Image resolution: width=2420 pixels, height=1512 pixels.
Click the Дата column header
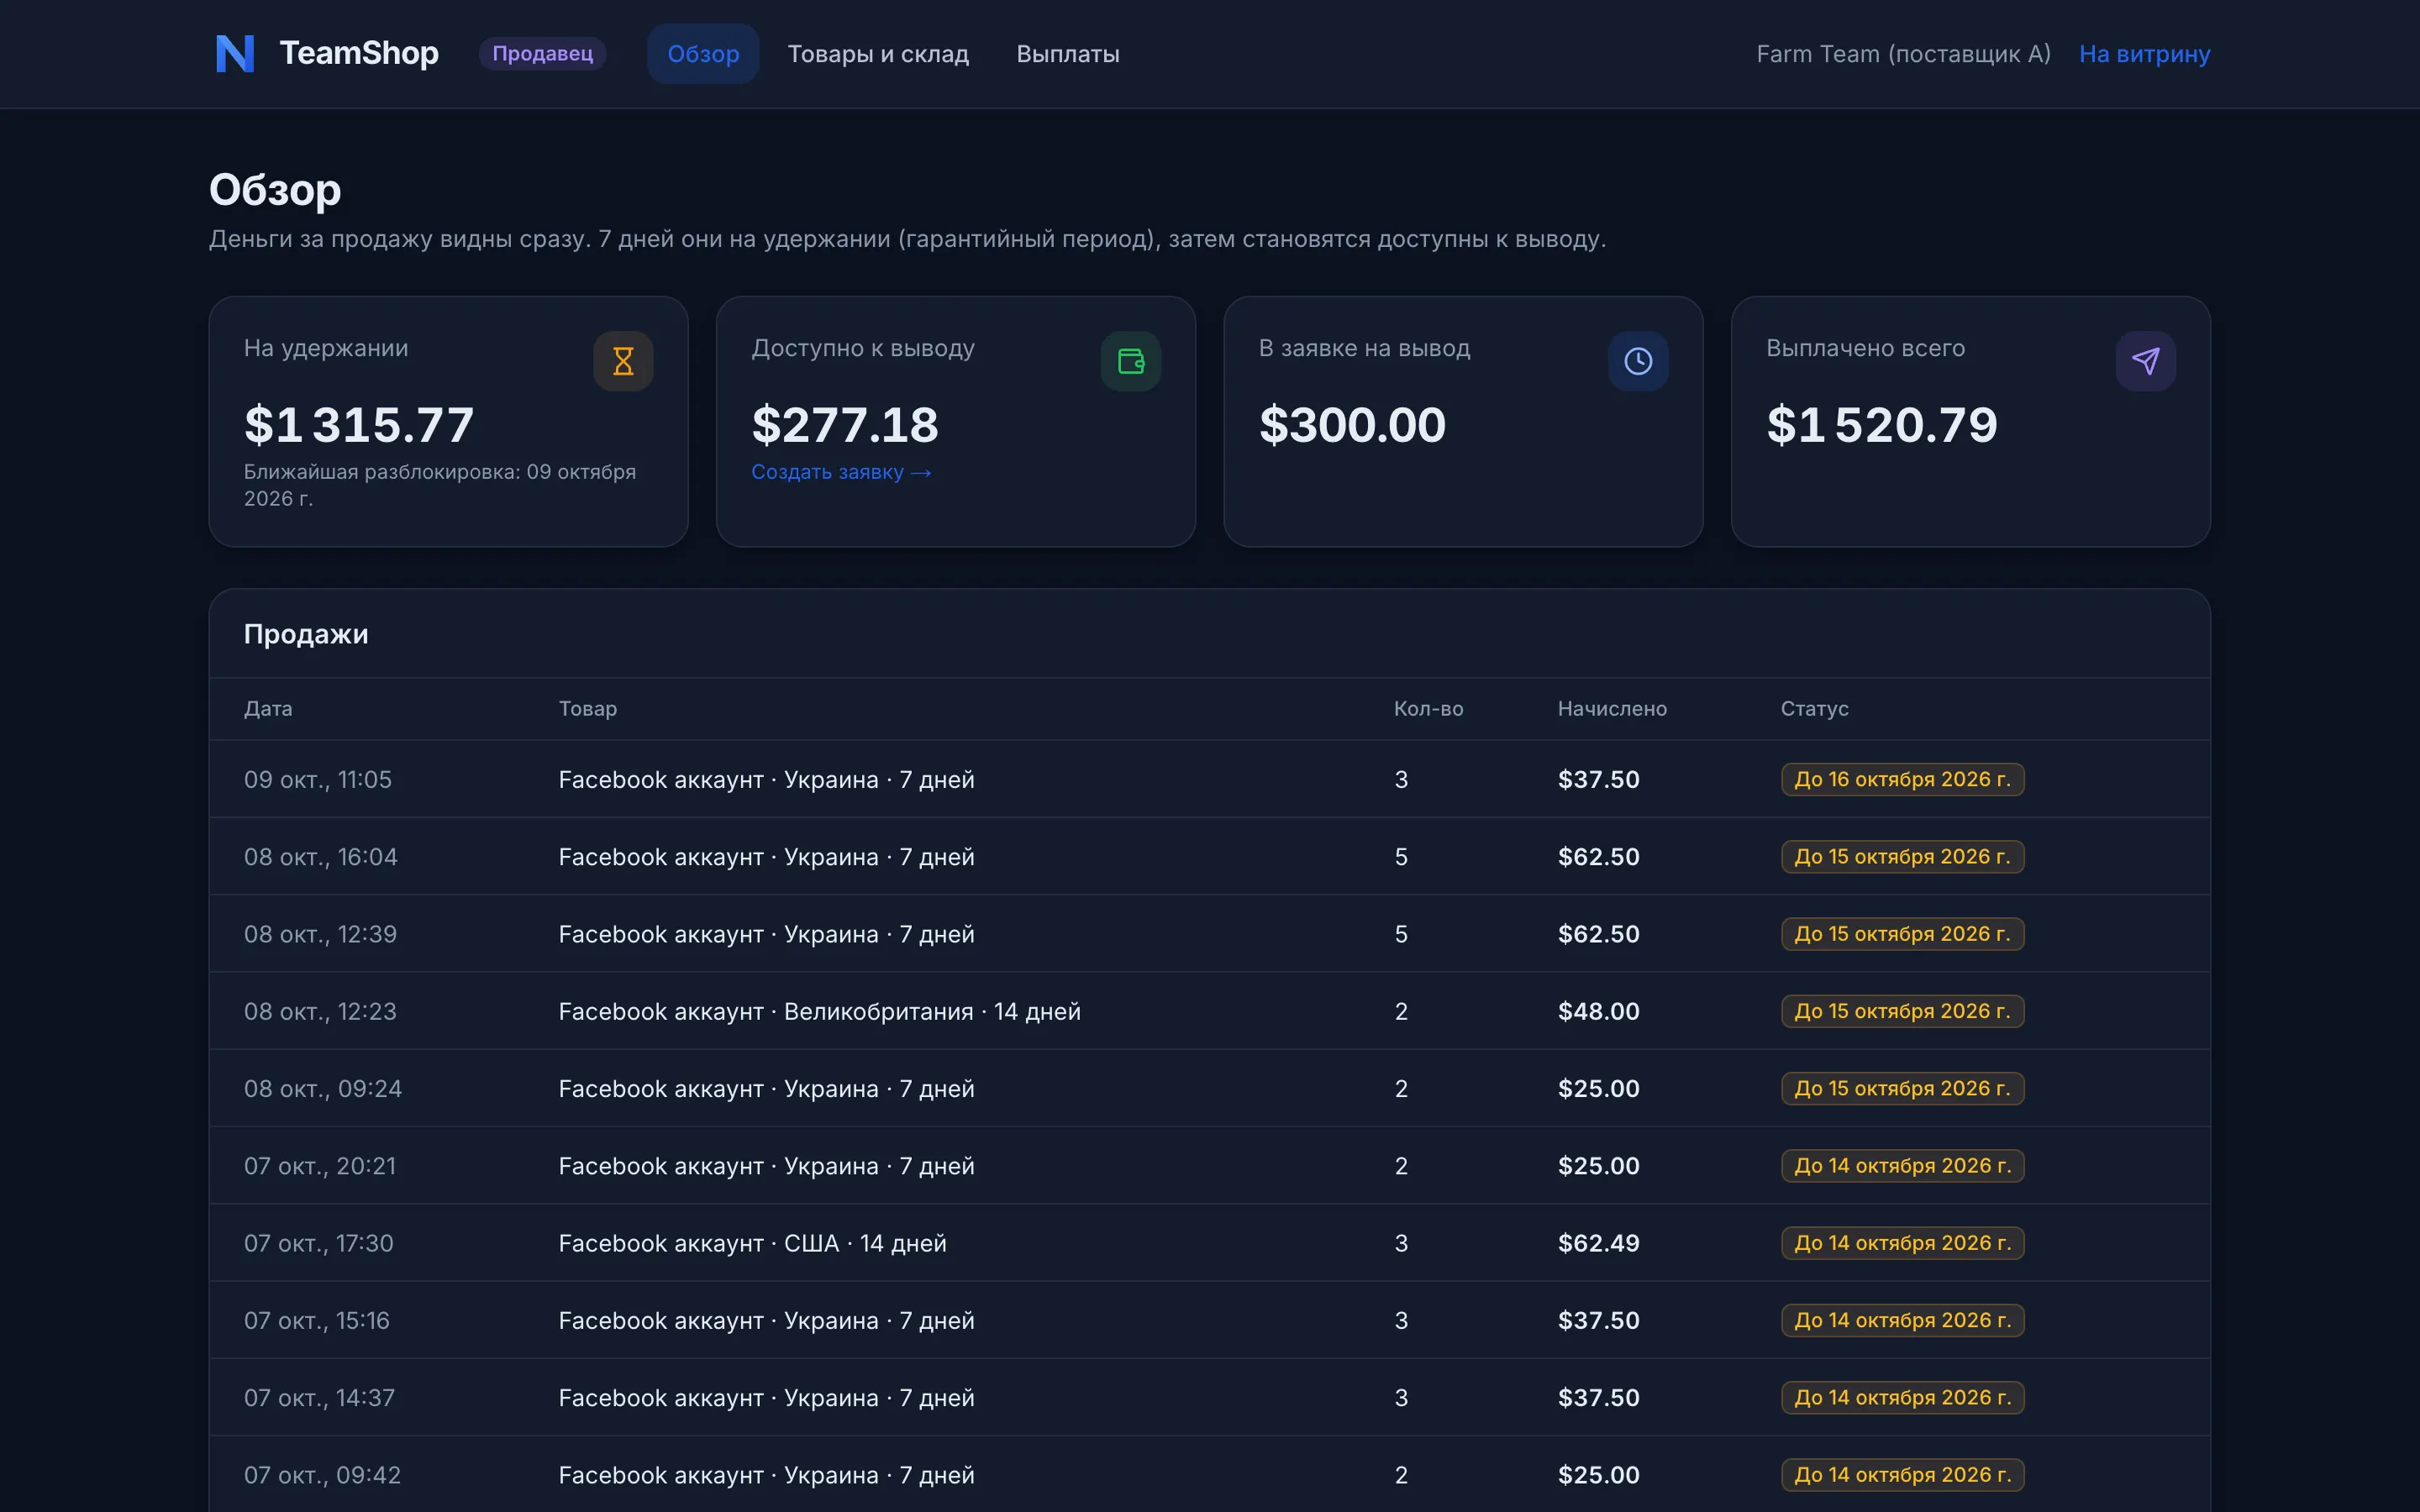click(x=268, y=709)
